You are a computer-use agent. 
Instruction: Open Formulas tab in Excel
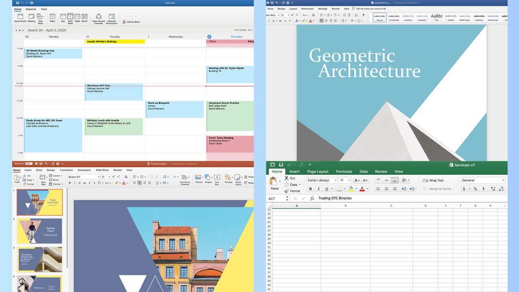(344, 172)
